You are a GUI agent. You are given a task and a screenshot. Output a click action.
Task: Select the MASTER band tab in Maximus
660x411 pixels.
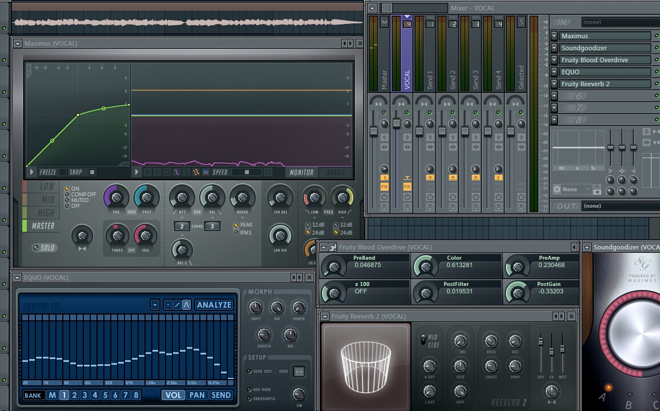[x=41, y=226]
